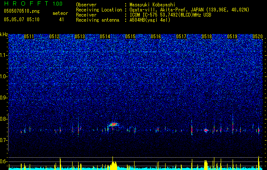Click the version number 1.00

click(x=58, y=4)
